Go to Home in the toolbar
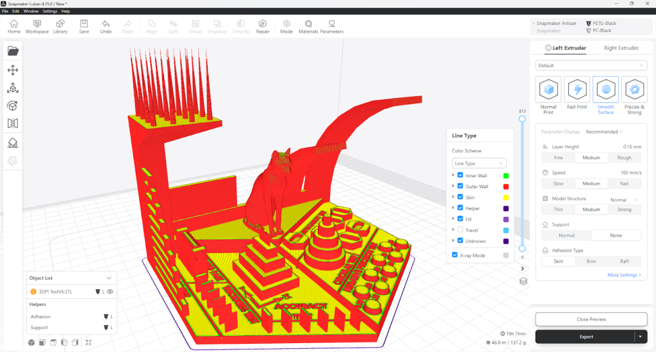Image resolution: width=656 pixels, height=352 pixels. 14,26
